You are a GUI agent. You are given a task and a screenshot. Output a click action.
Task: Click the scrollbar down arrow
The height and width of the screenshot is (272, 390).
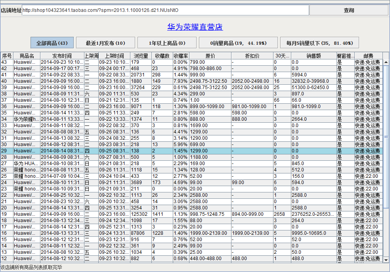[386, 260]
